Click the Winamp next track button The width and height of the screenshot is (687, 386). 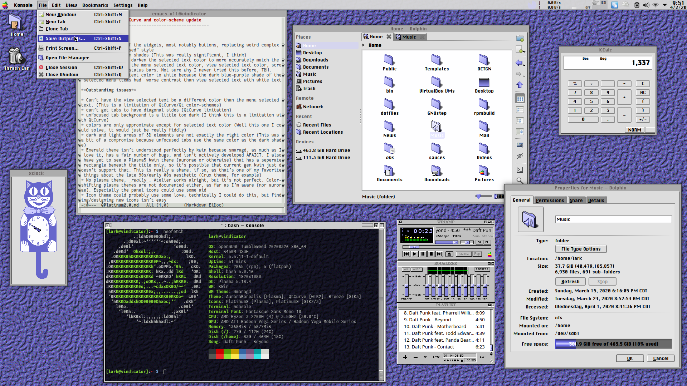tap(439, 254)
